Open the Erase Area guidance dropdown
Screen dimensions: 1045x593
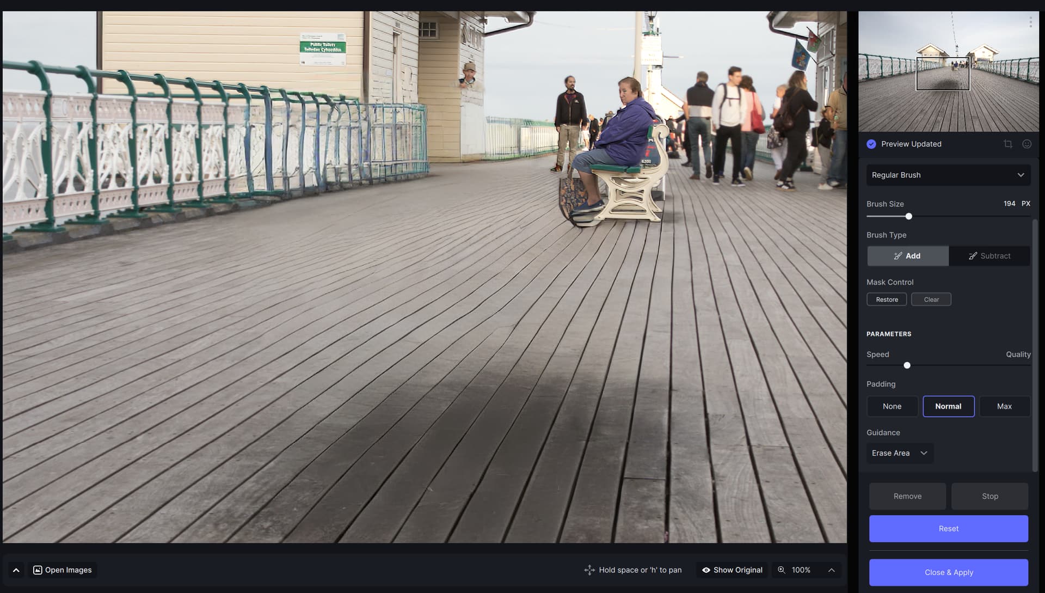(x=899, y=453)
